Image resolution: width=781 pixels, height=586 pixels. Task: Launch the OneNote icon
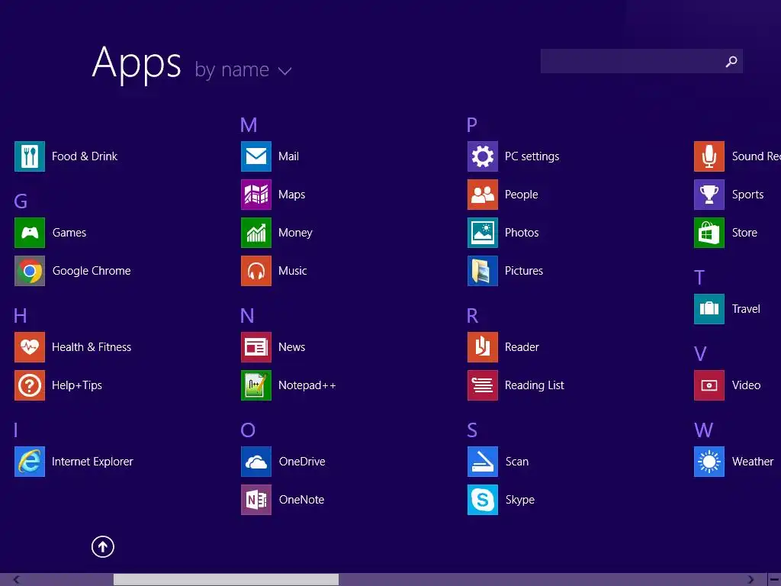256,499
